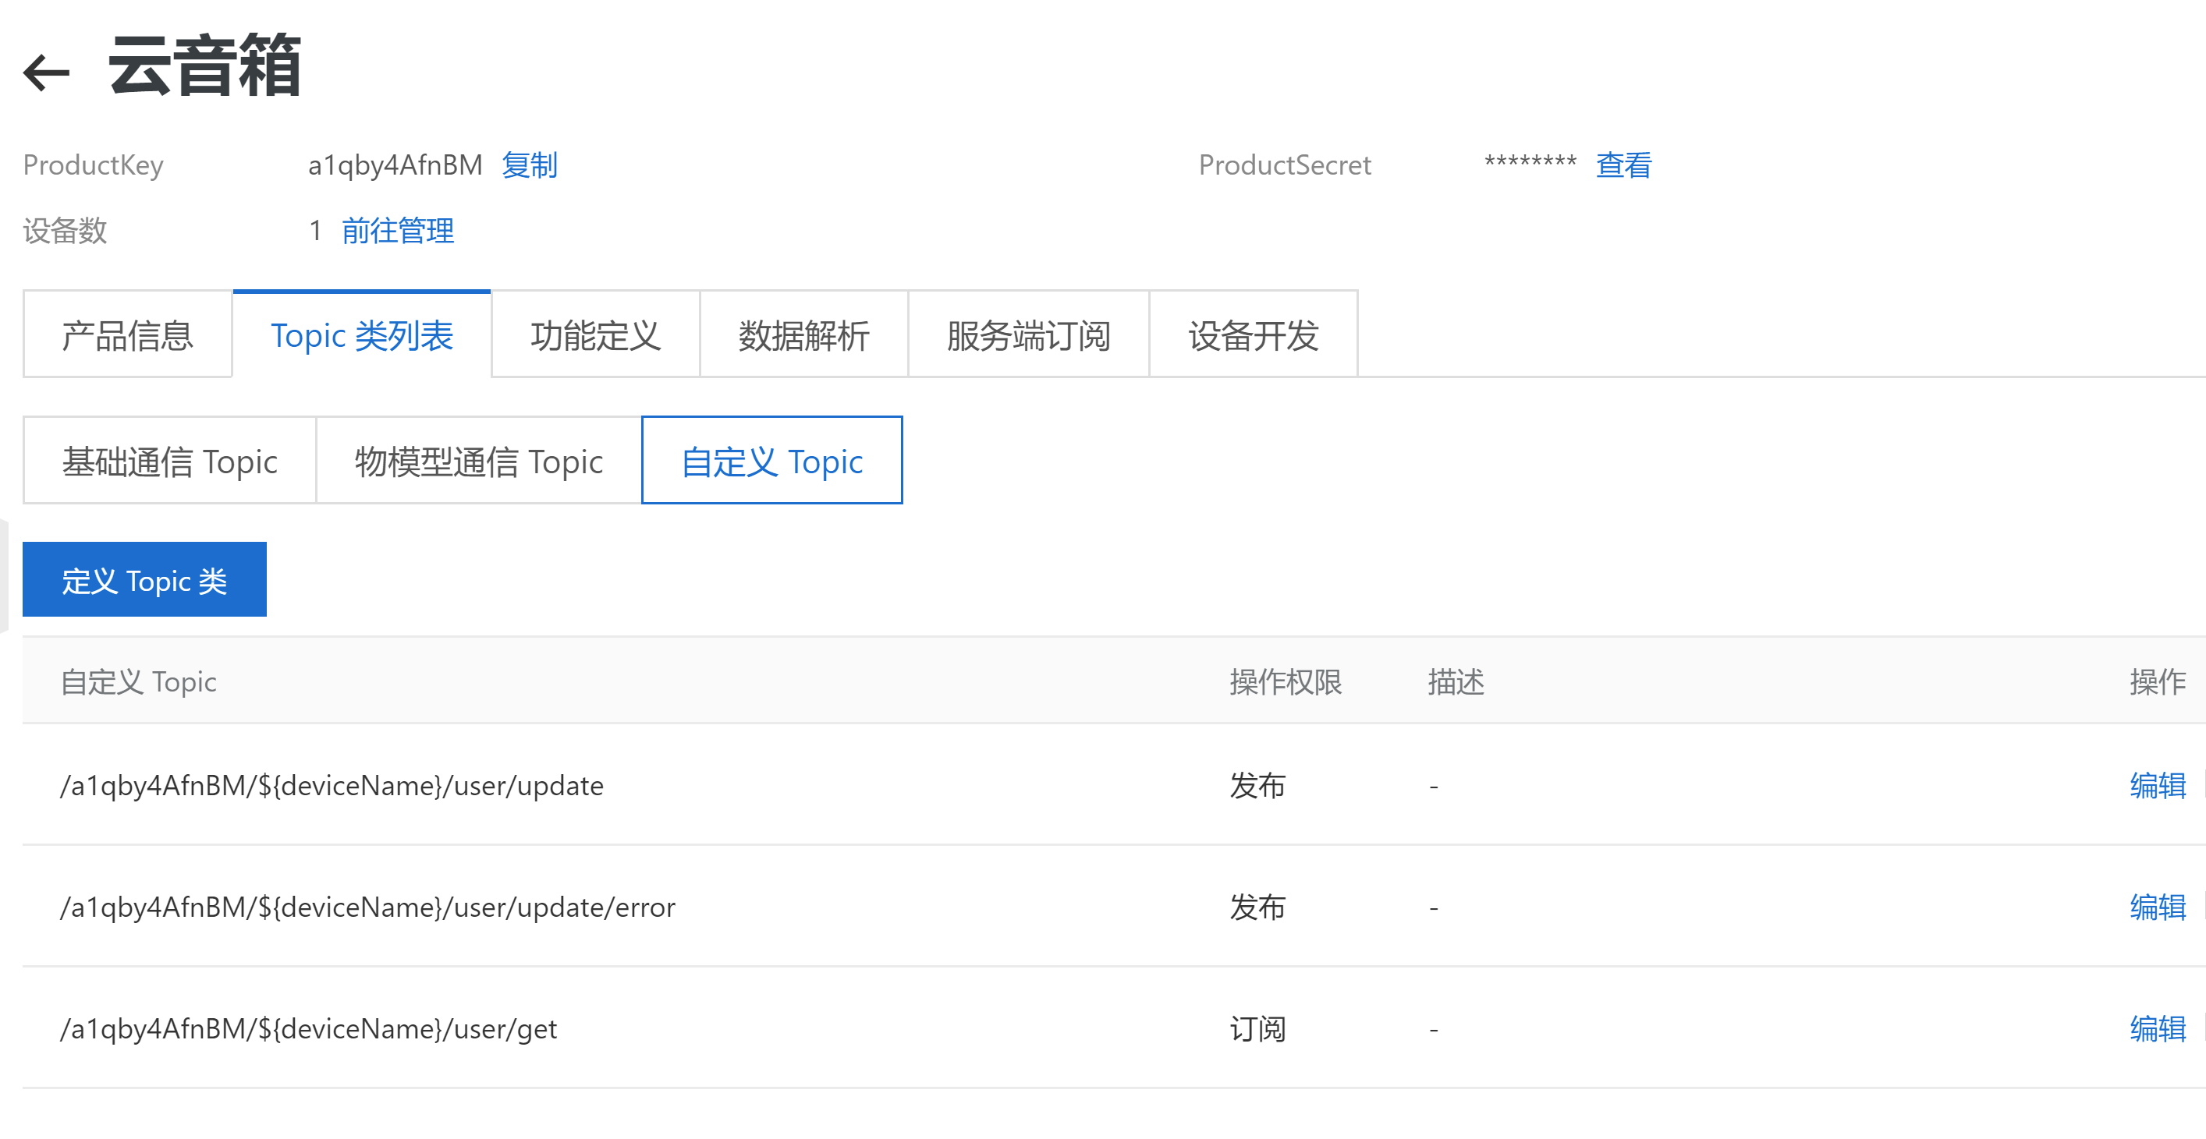Select the 基础通信 Topic sub-tab
Viewport: 2206px width, 1139px height.
point(169,462)
